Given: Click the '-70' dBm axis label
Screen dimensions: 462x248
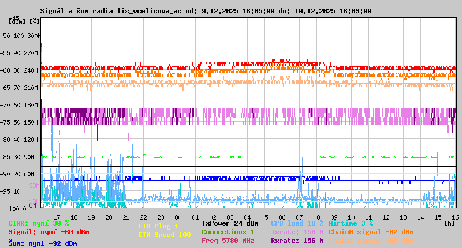Looking at the screenshot, I should click(x=5, y=105).
